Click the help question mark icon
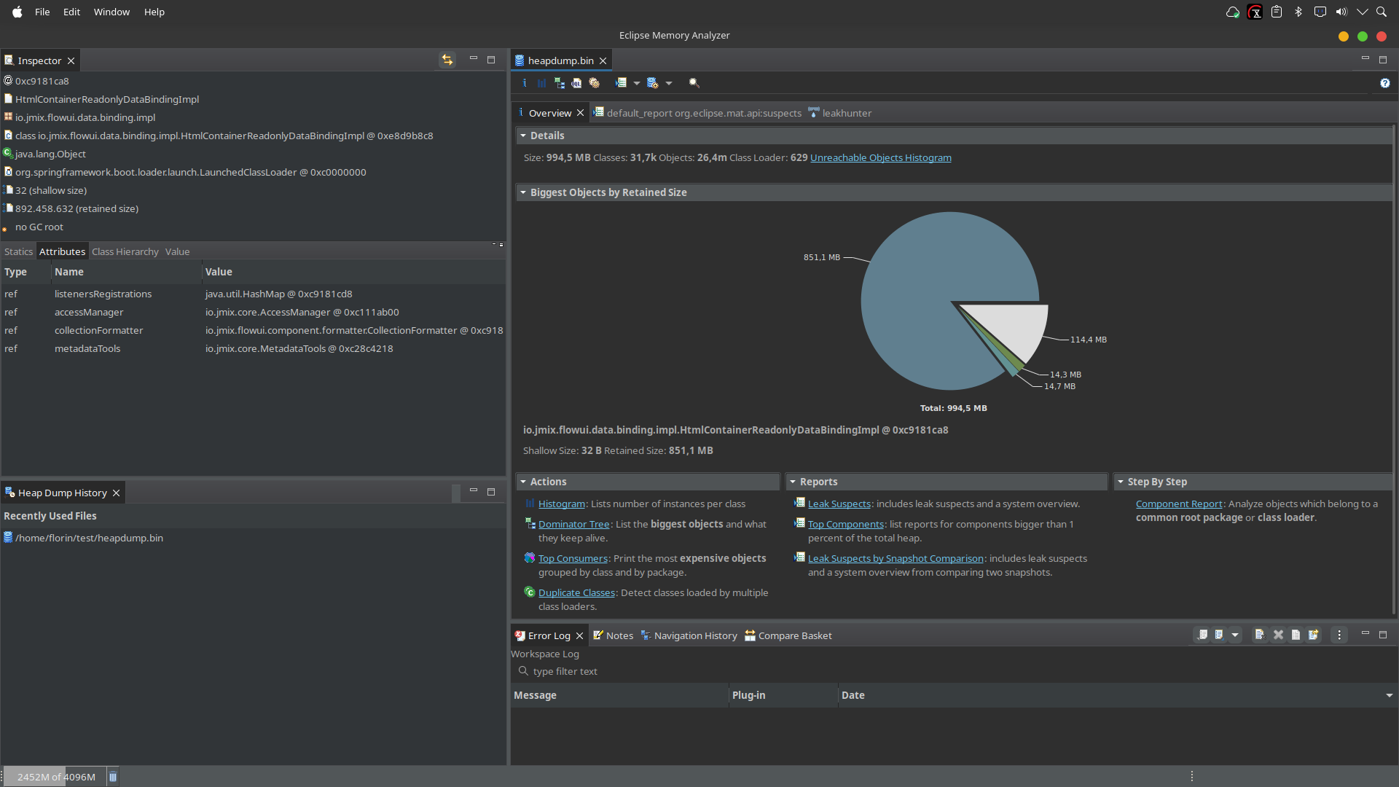The image size is (1399, 787). coord(1384,83)
